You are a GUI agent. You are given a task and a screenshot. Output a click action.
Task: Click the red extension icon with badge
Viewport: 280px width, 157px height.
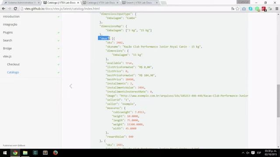[x=264, y=9]
